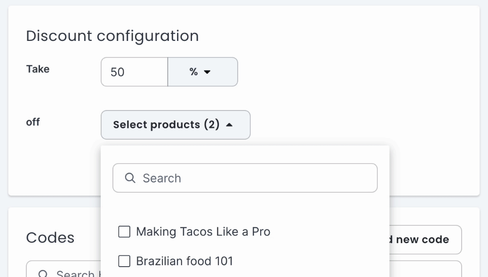The image size is (488, 277).
Task: Check the Brazilian food 101 box
Action: point(124,261)
